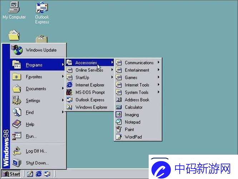
Task: Launch Internet Explorer from quick launch bar
Action: [x=39, y=174]
